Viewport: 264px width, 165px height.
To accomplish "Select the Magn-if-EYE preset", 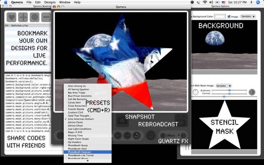I will 88,132.
